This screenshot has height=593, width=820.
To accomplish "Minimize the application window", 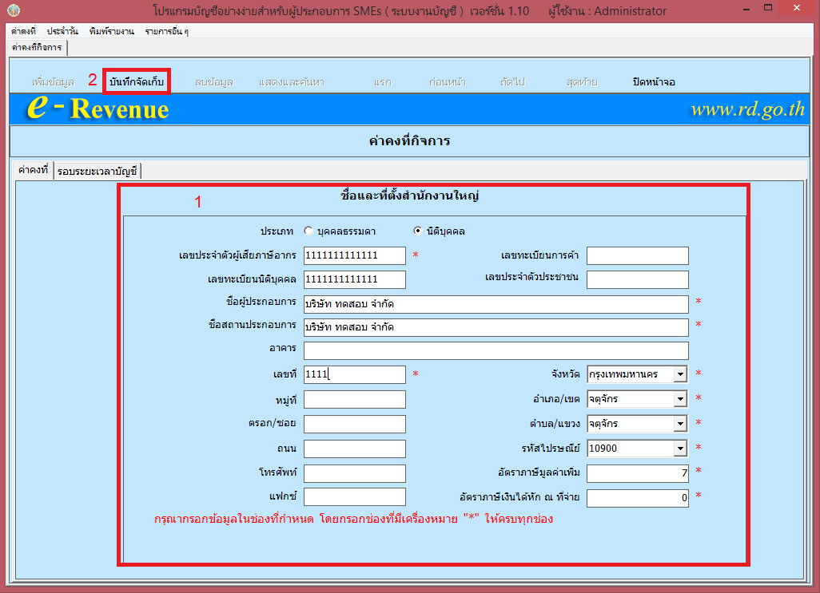I will (x=746, y=9).
